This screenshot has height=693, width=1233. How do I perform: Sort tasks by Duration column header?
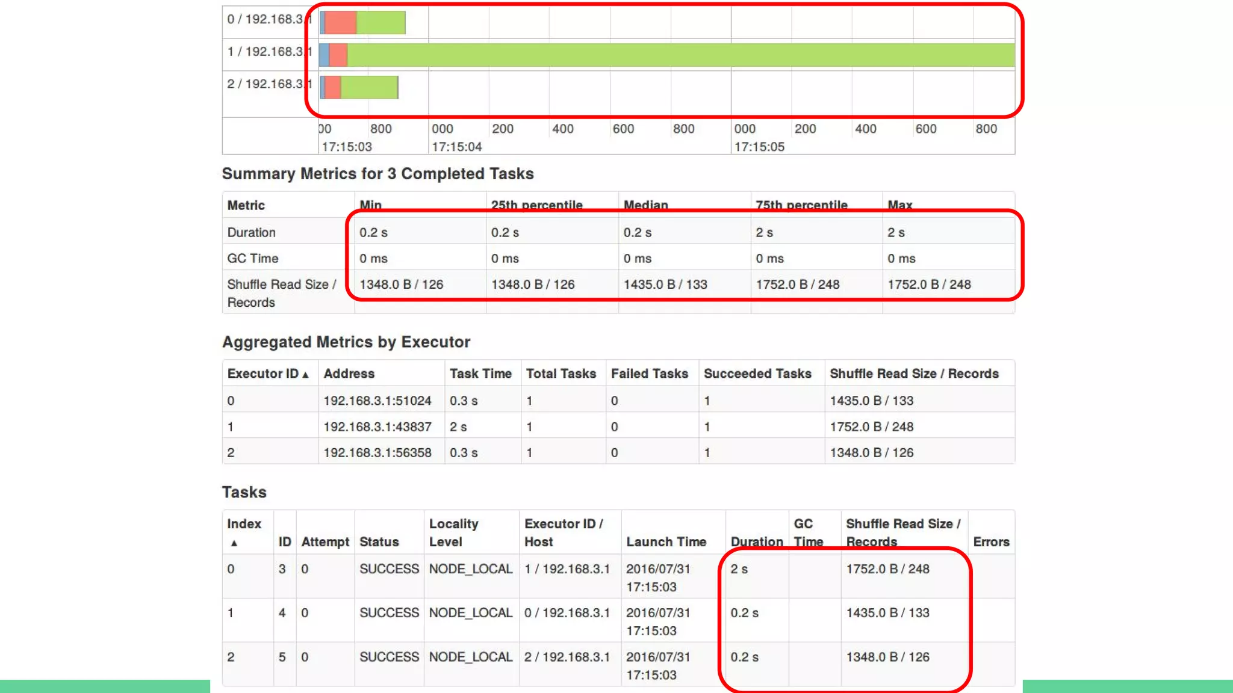click(756, 541)
